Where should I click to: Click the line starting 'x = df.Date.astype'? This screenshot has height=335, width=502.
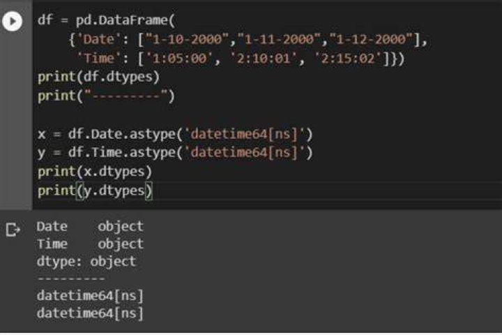pos(175,134)
